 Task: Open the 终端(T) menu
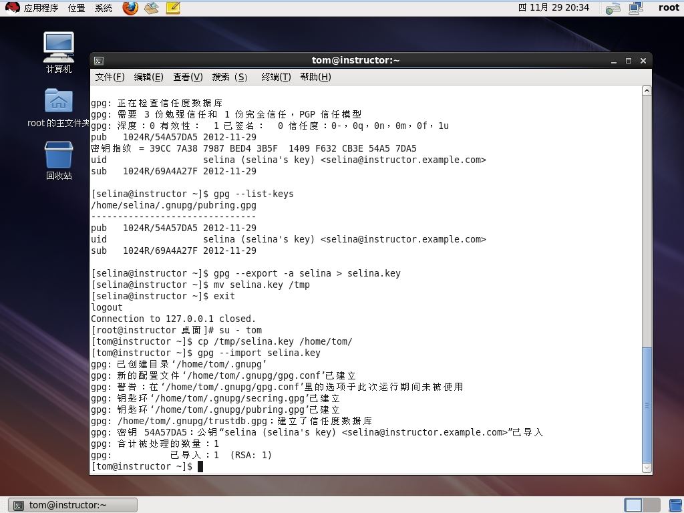[x=276, y=77]
